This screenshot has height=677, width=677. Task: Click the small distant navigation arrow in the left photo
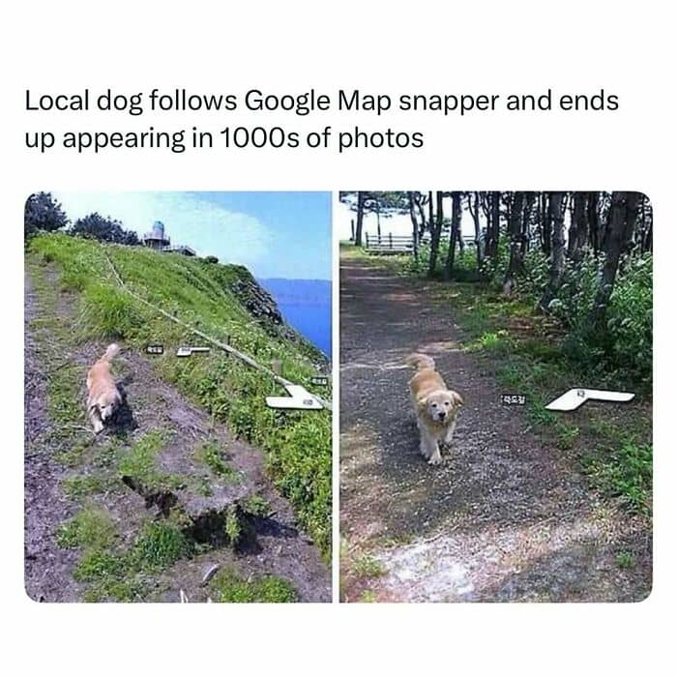click(192, 350)
